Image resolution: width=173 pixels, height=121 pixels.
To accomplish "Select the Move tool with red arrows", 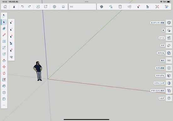I will [x=4, y=67].
